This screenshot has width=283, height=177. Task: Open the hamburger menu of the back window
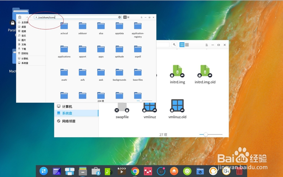coord(206,45)
